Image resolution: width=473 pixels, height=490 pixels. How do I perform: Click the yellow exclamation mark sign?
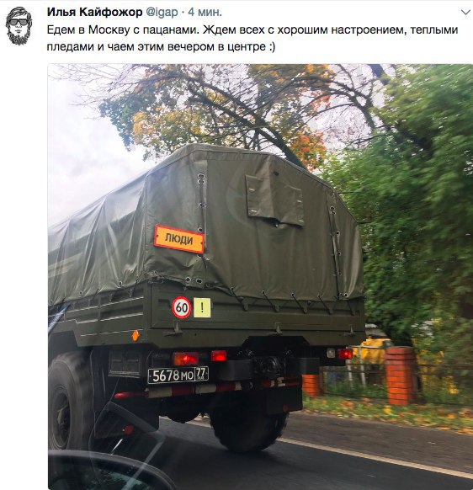(202, 307)
